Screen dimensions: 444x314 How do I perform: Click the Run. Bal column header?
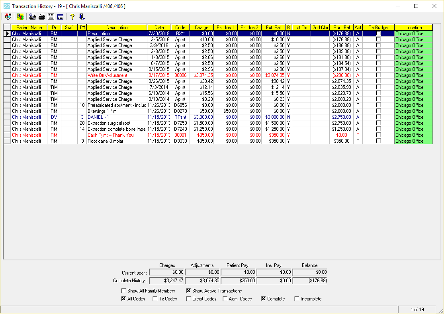342,27
